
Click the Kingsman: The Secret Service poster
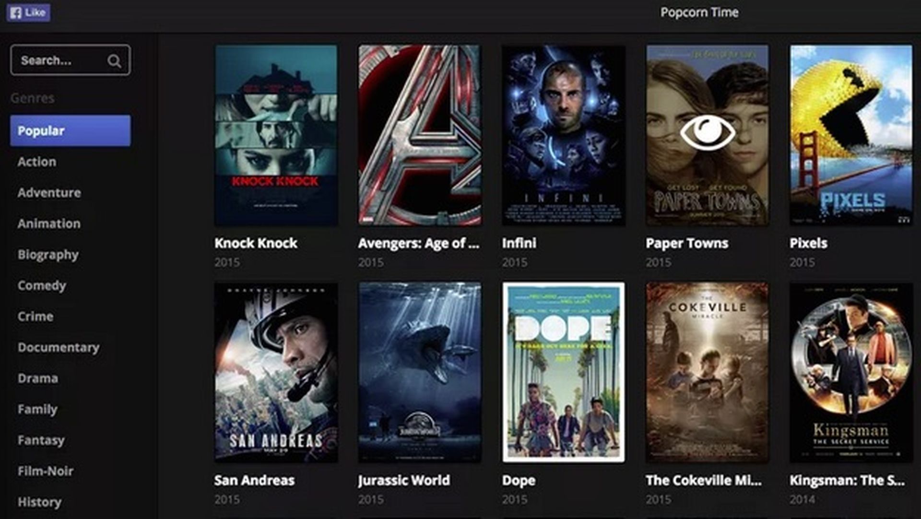(x=851, y=371)
